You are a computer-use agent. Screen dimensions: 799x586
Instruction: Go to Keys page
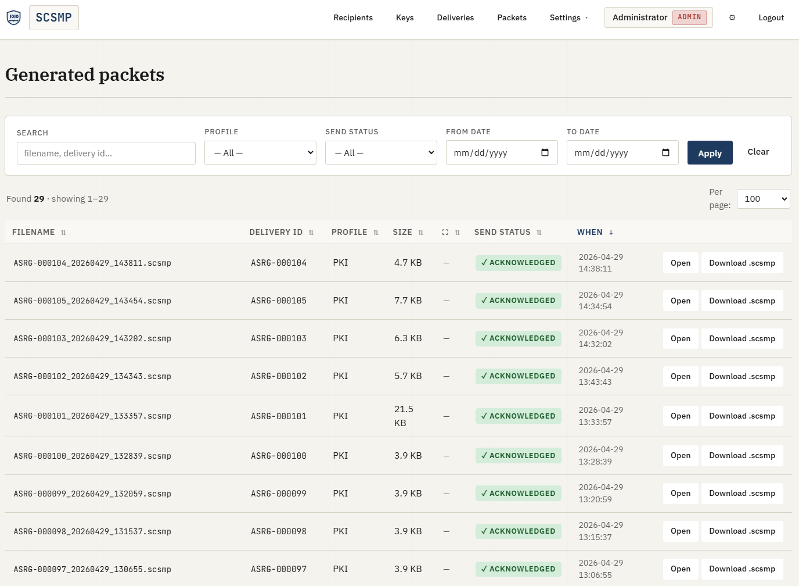[x=405, y=17]
